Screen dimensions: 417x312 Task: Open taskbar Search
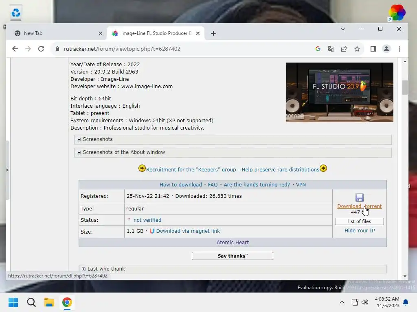(31, 302)
